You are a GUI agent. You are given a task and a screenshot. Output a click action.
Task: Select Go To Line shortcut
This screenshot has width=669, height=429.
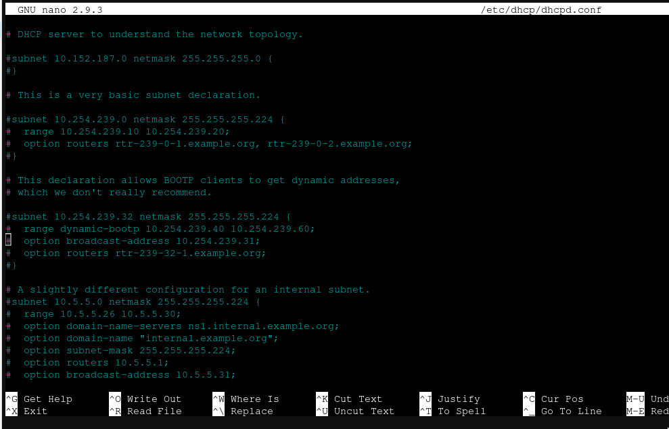coord(572,411)
